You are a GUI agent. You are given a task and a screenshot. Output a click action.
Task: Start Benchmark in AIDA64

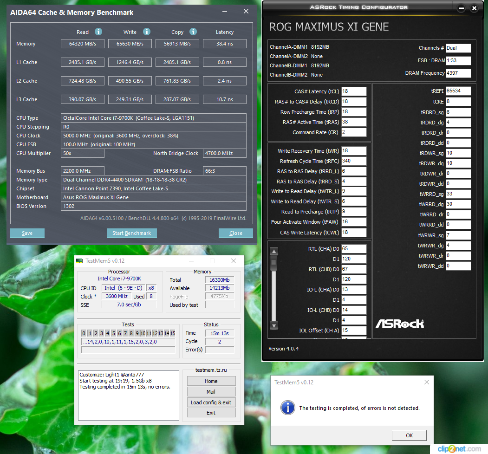click(x=132, y=233)
